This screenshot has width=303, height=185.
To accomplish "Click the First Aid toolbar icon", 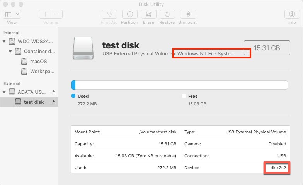I will click(x=109, y=14).
